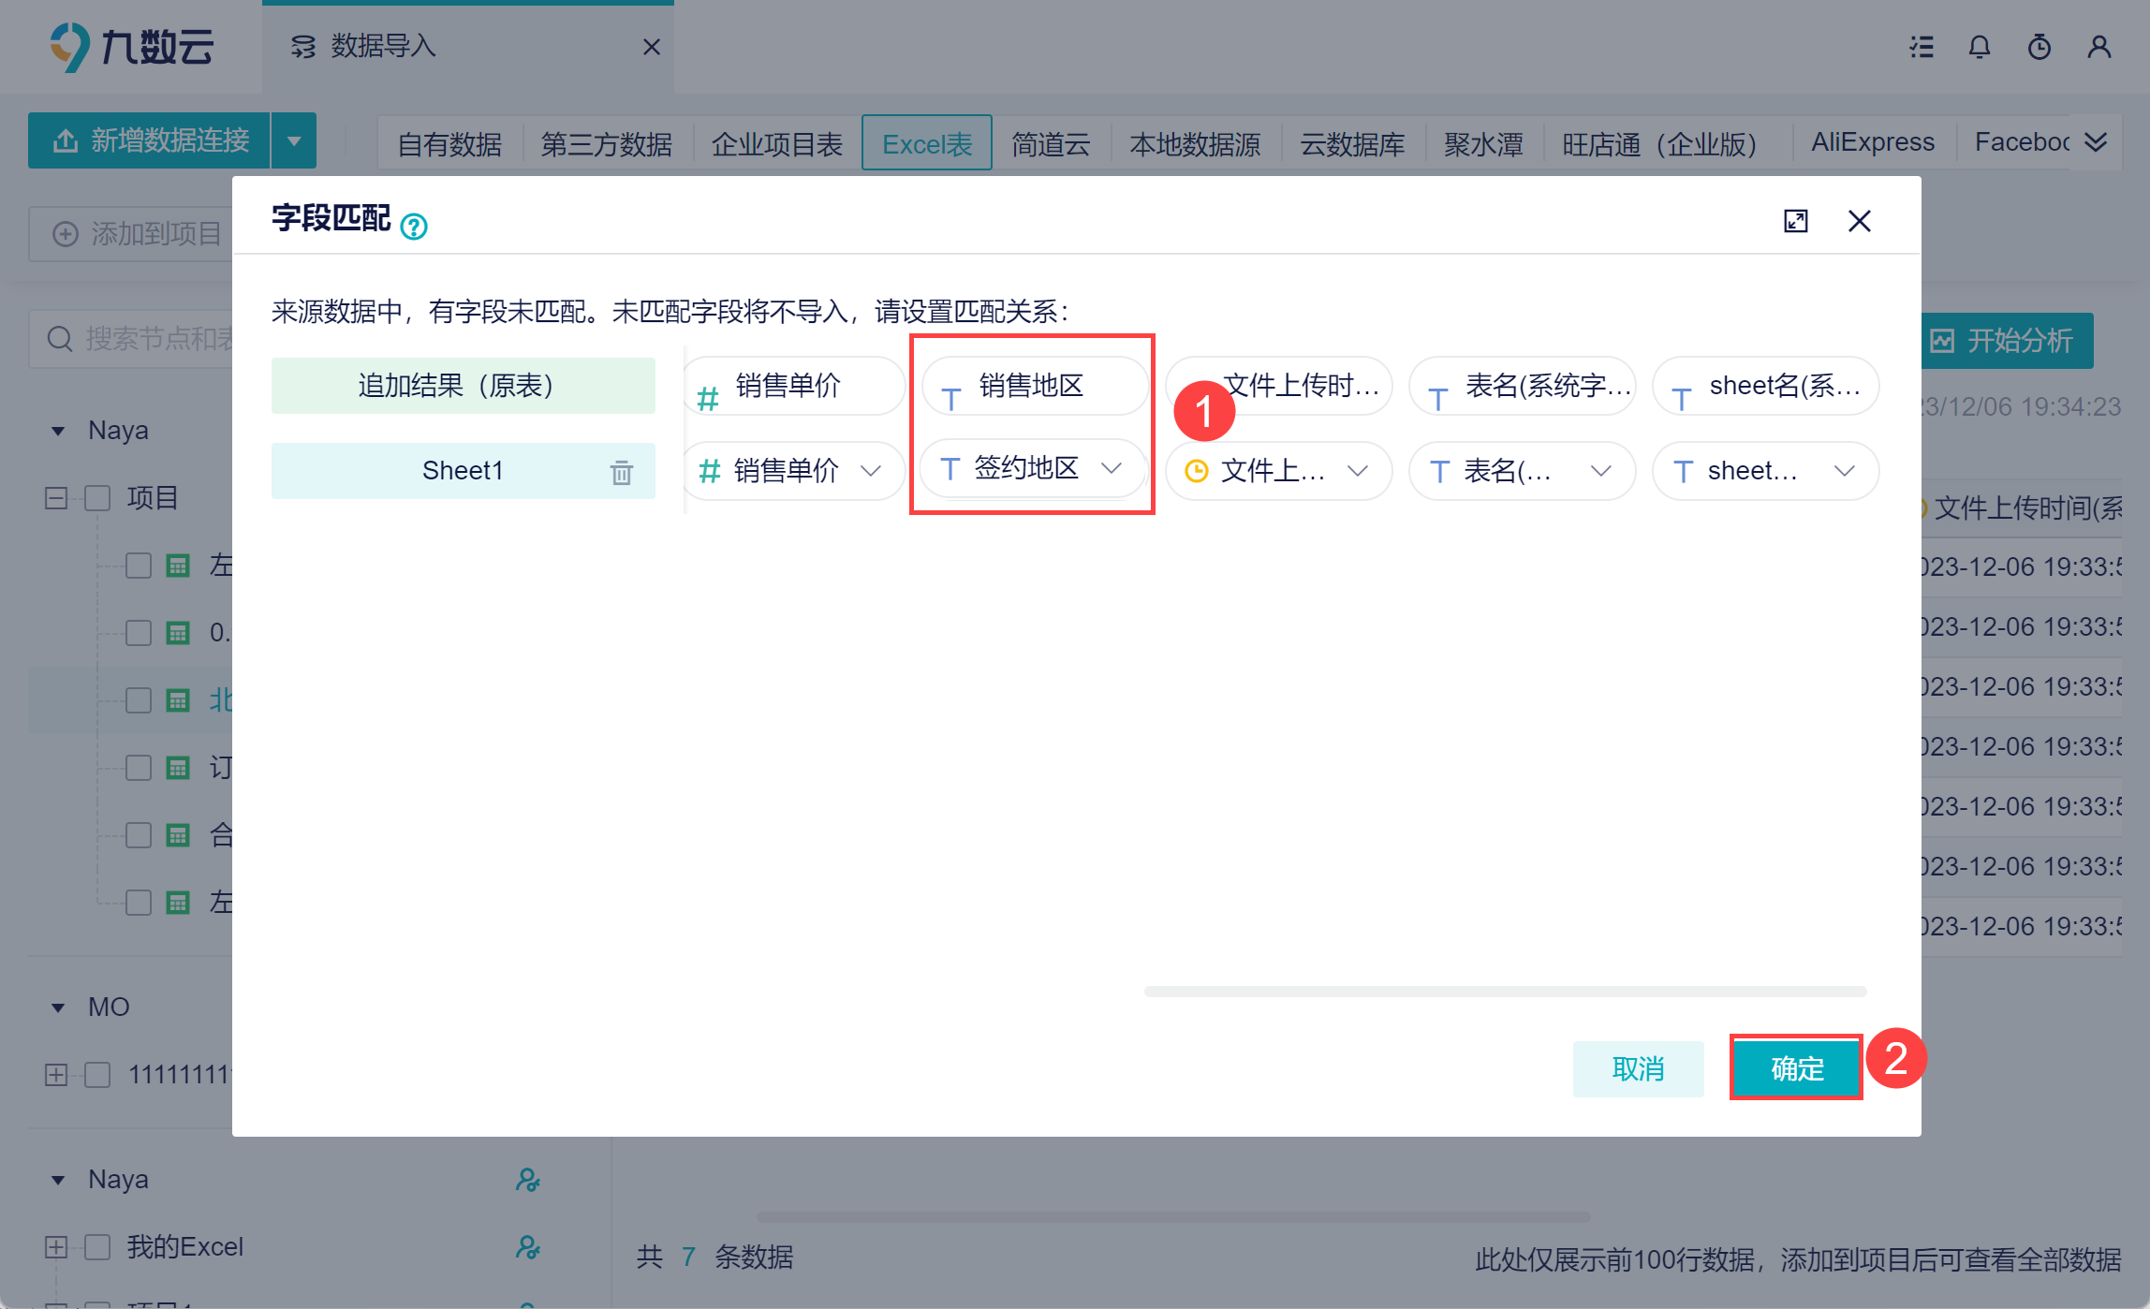Screen dimensions: 2150x1309
Task: Tick the 我的Excel checkbox
Action: pyautogui.click(x=97, y=1247)
